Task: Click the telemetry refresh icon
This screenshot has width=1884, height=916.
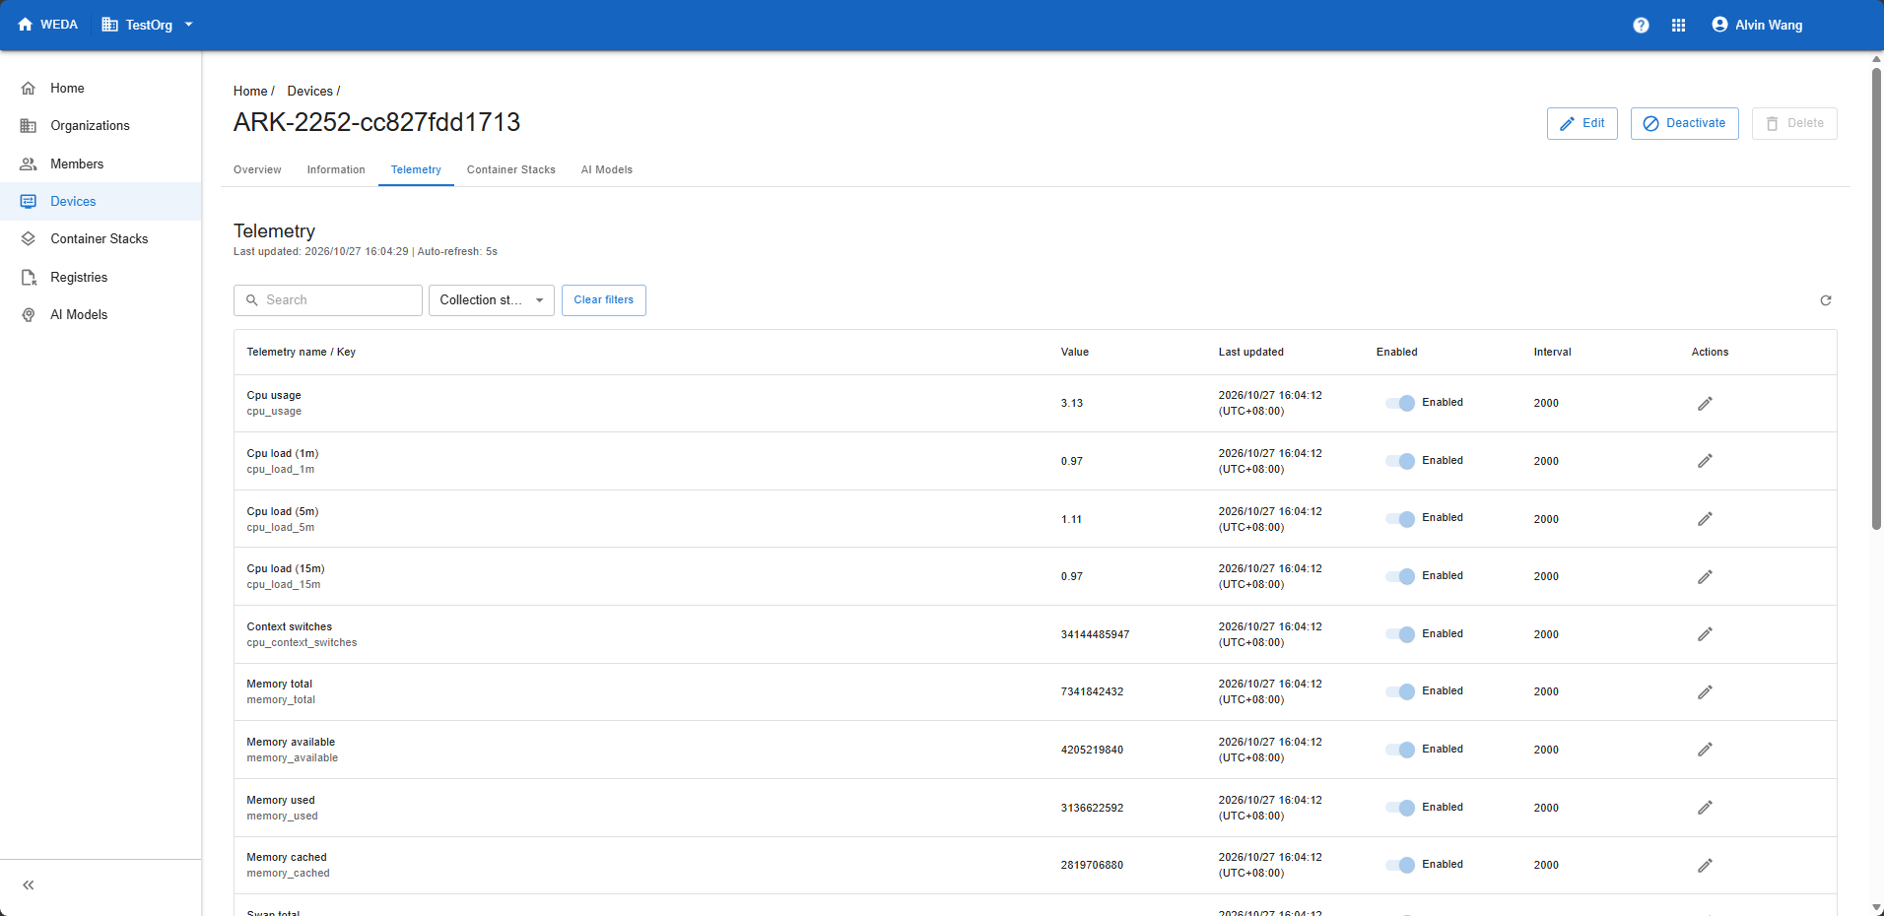Action: click(1826, 300)
